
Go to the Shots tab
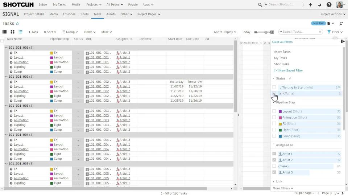(x=84, y=14)
